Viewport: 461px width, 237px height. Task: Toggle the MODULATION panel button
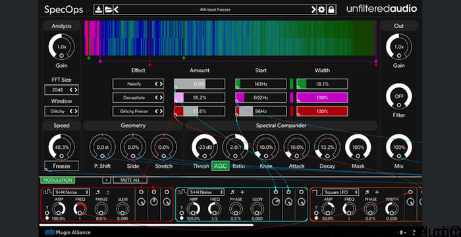click(x=58, y=180)
